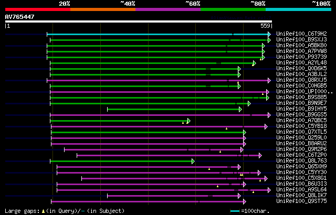Click the yellow gap marker under the B6U3I3 bar
This screenshot has height=215, width=336.
tap(217, 186)
